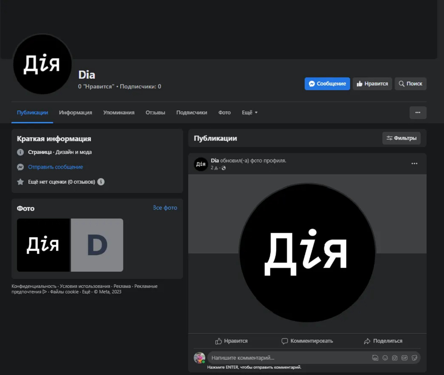Image resolution: width=444 pixels, height=375 pixels.
Task: View the Подписчики tab
Action: point(192,113)
